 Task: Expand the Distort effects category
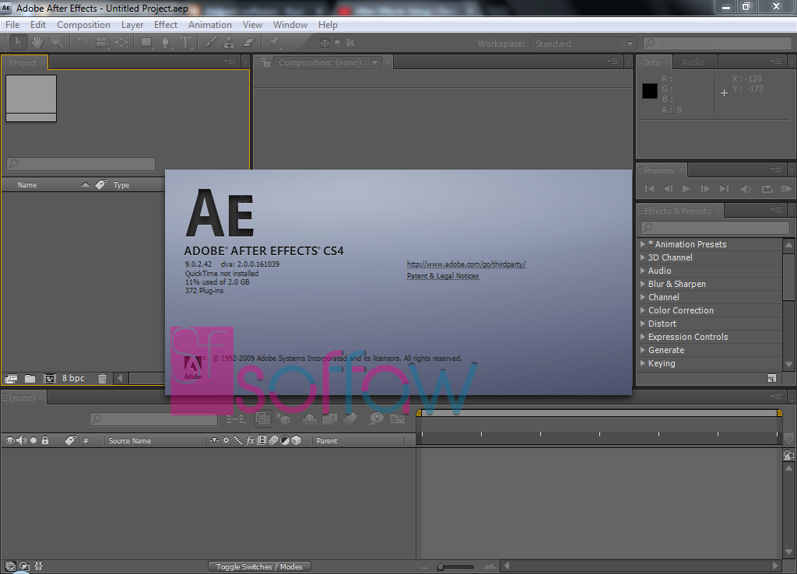[x=642, y=324]
